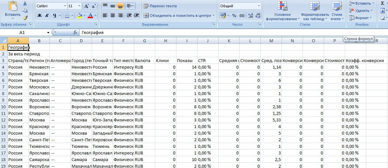388x168 pixels.
Task: Click the Cut scissors icon
Action: (25, 3)
